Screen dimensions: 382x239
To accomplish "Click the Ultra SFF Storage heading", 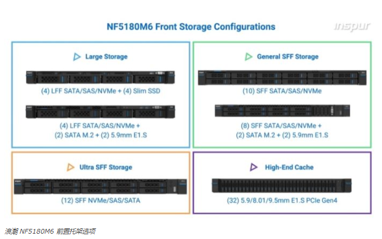I will [105, 167].
